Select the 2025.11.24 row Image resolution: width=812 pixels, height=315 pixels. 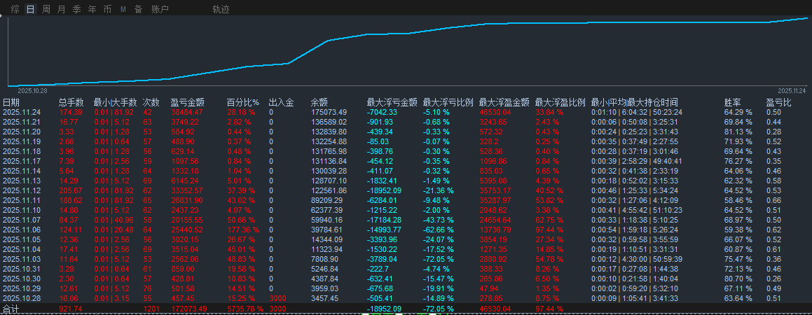[406, 112]
